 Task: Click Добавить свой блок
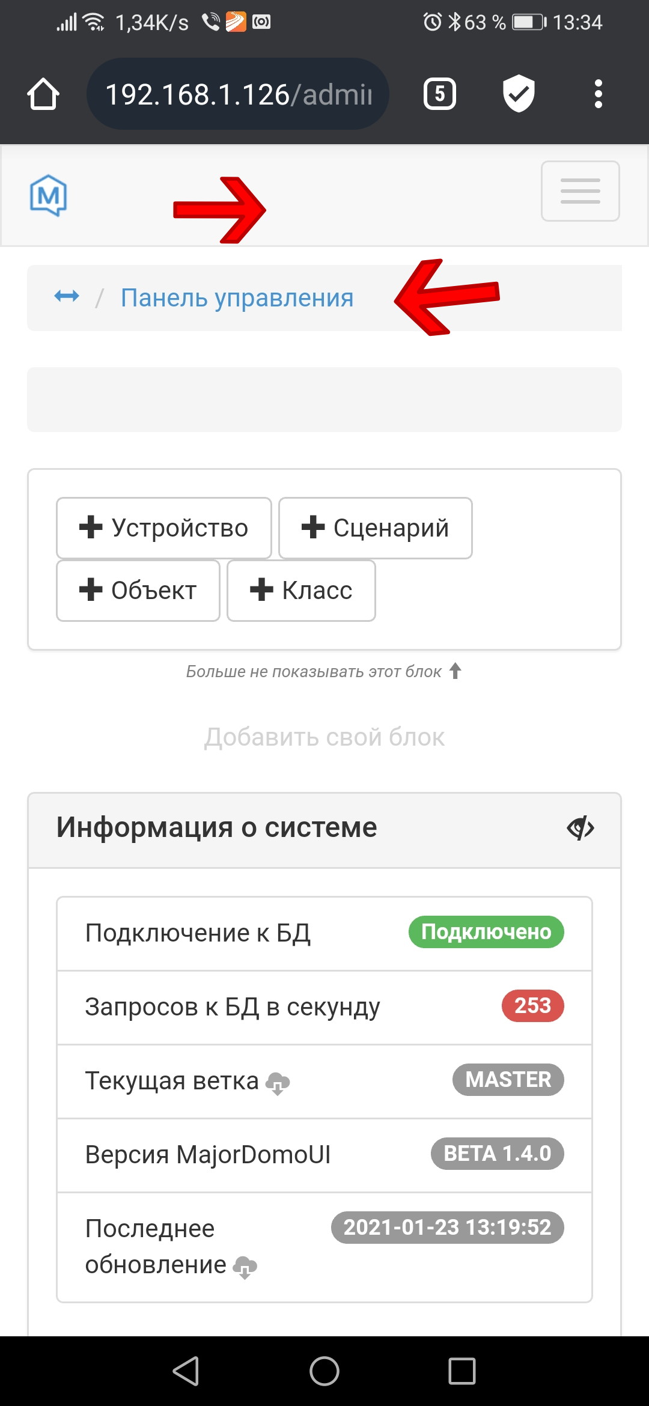[324, 737]
